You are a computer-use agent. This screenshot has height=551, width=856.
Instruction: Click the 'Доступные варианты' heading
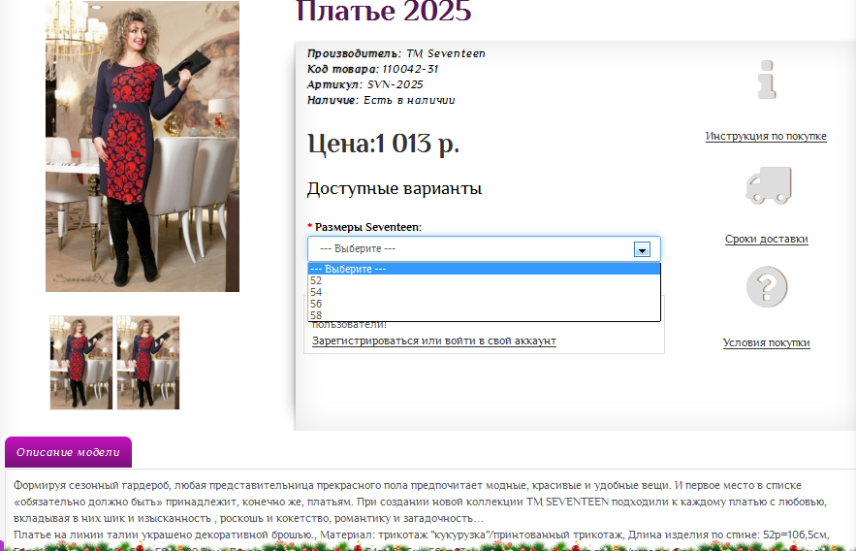(395, 188)
